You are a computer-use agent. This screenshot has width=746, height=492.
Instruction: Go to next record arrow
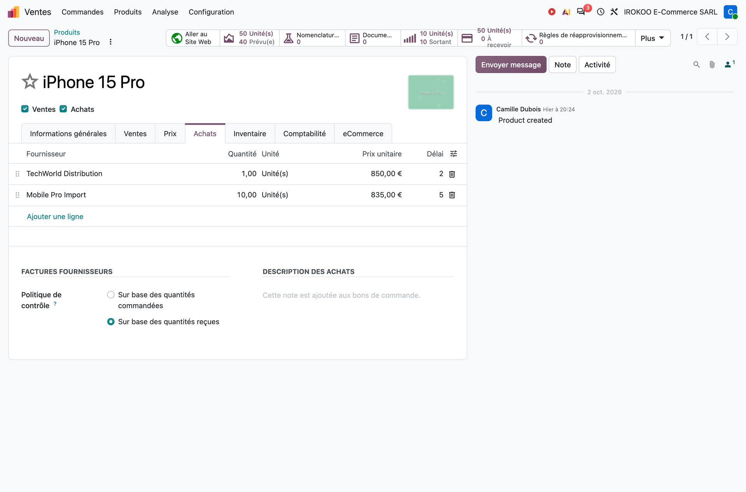tap(727, 37)
